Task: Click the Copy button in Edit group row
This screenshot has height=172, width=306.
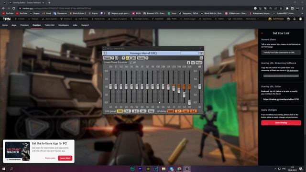Action: [151, 111]
